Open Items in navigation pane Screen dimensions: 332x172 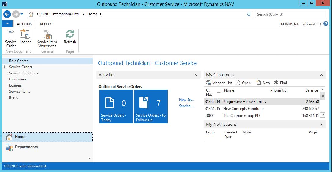[13, 98]
